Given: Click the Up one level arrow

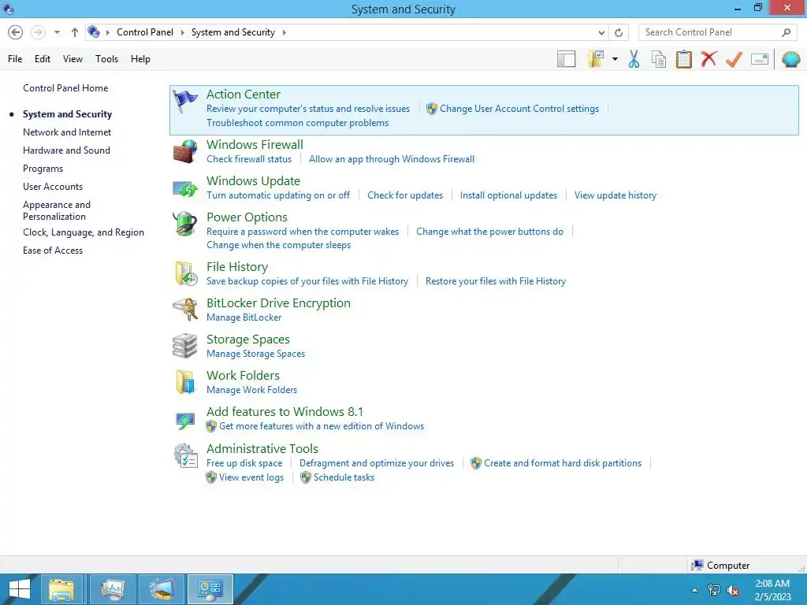Looking at the screenshot, I should pyautogui.click(x=75, y=32).
